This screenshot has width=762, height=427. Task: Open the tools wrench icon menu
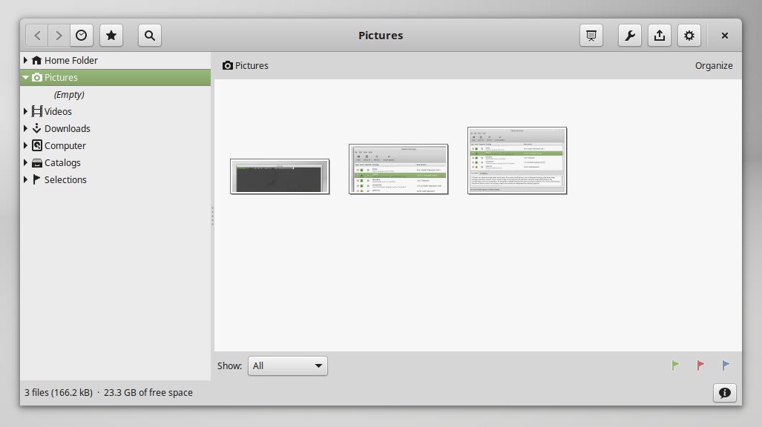click(x=630, y=36)
